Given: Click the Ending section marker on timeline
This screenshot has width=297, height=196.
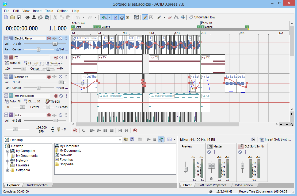Looking at the screenshot, I should click(208, 27).
